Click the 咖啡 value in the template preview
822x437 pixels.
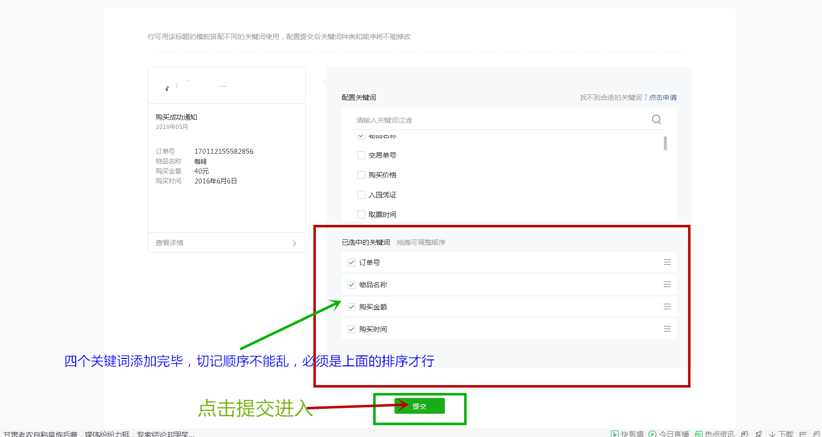coord(201,161)
